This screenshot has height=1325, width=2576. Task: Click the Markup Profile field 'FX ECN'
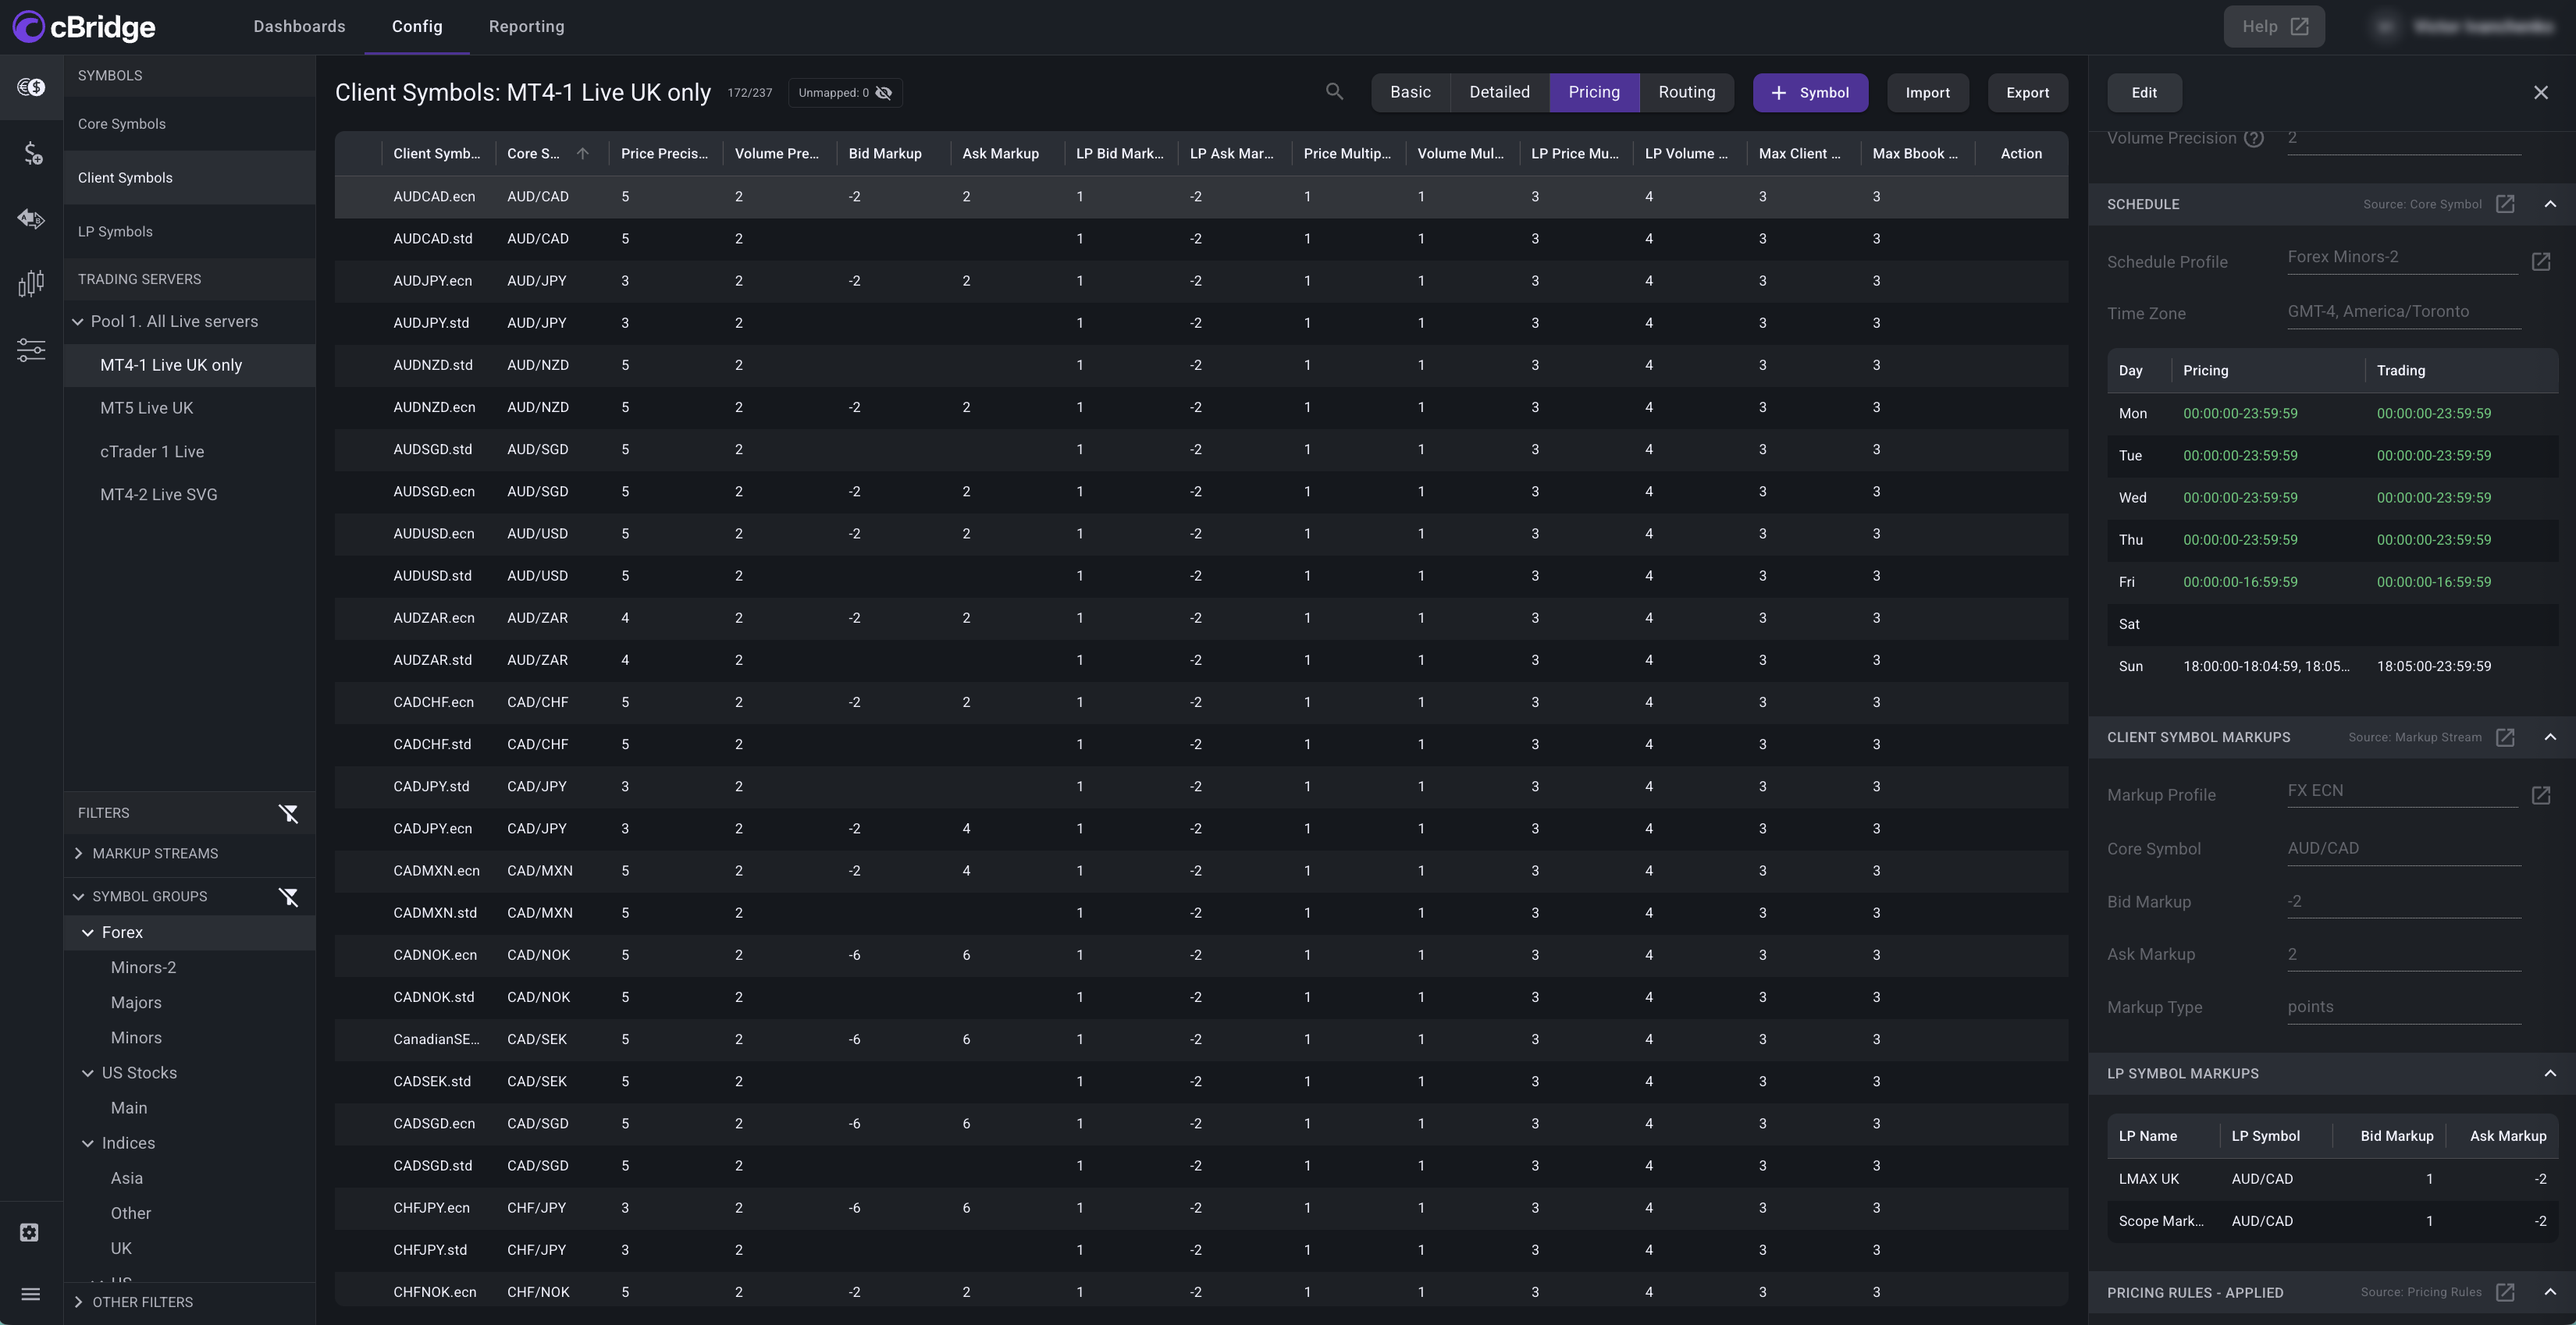click(x=2402, y=791)
